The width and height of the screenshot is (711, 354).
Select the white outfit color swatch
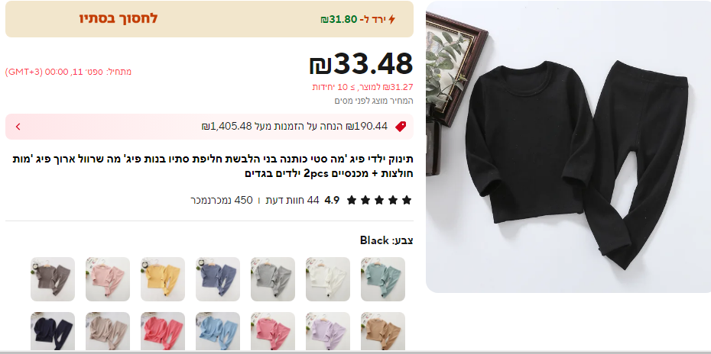(328, 279)
